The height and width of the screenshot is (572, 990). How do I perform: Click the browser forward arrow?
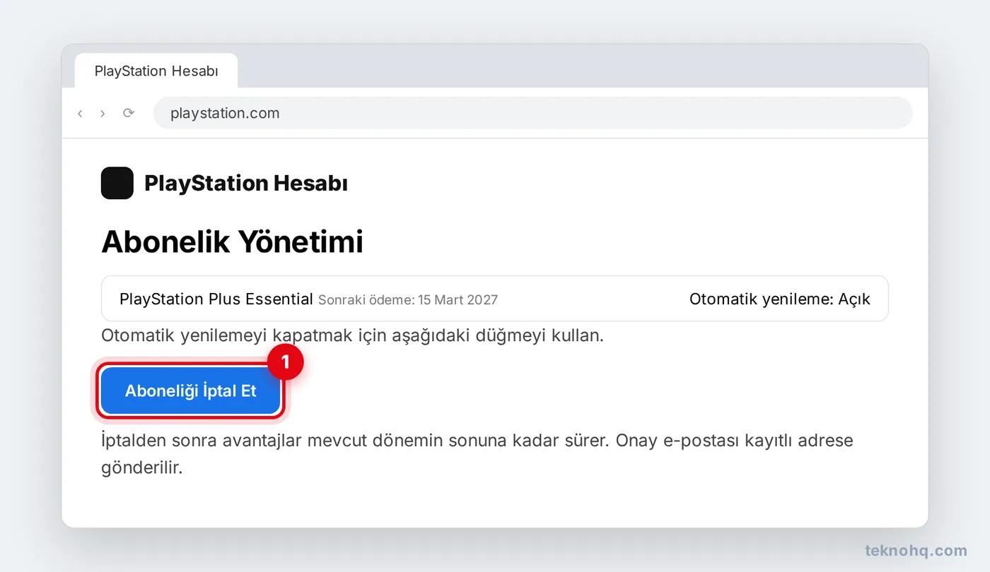click(103, 113)
